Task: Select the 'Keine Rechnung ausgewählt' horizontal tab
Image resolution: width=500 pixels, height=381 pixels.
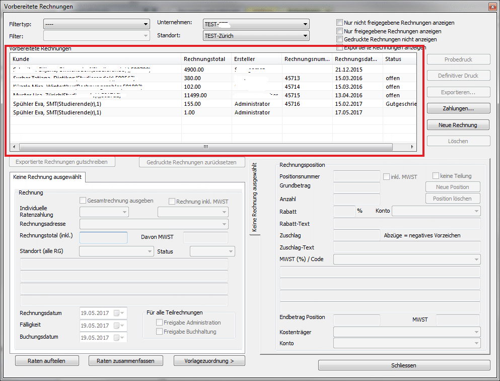Action: [x=48, y=177]
